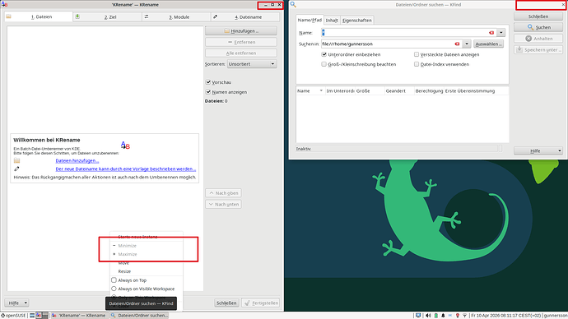
Task: Click 'Suchen' button in KFind
Action: tap(538, 27)
